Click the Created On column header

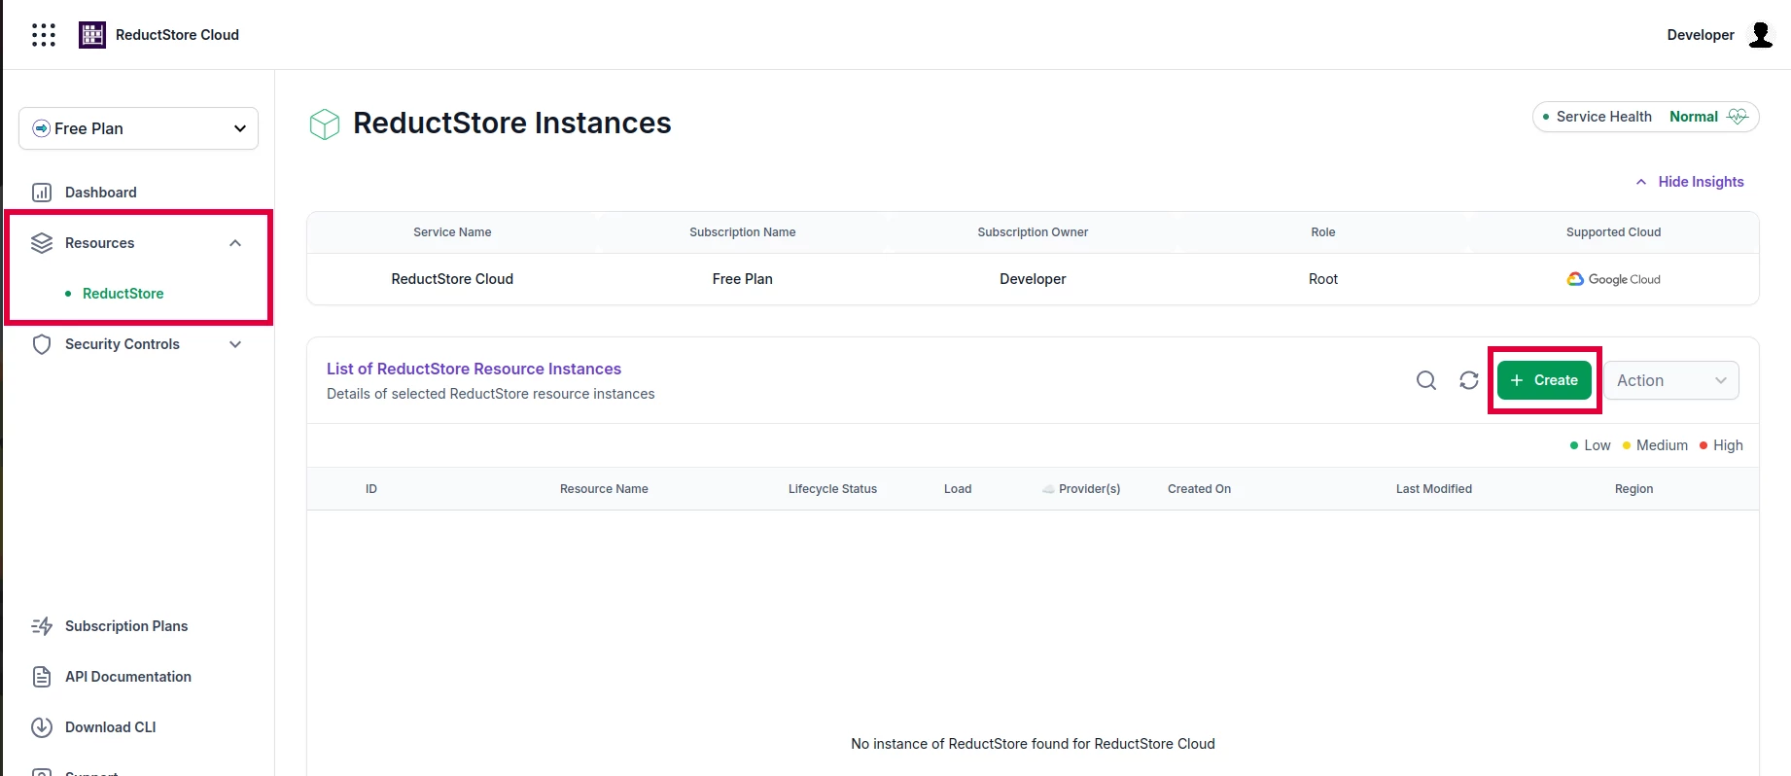(x=1199, y=489)
